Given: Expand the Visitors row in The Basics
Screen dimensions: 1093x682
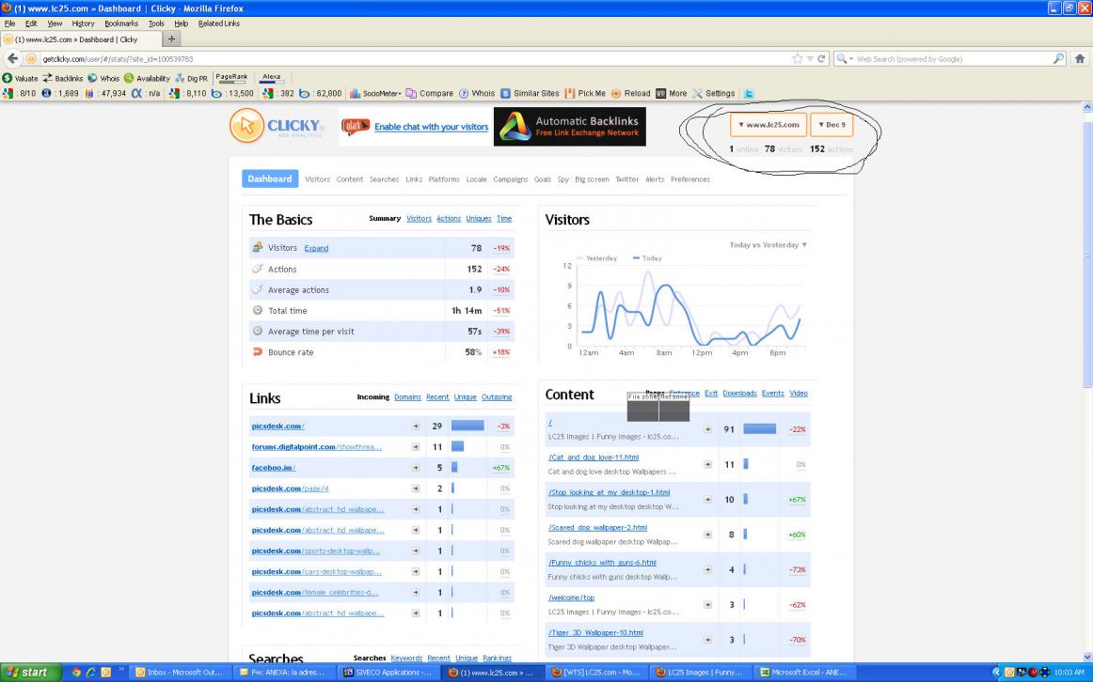Looking at the screenshot, I should pyautogui.click(x=316, y=248).
